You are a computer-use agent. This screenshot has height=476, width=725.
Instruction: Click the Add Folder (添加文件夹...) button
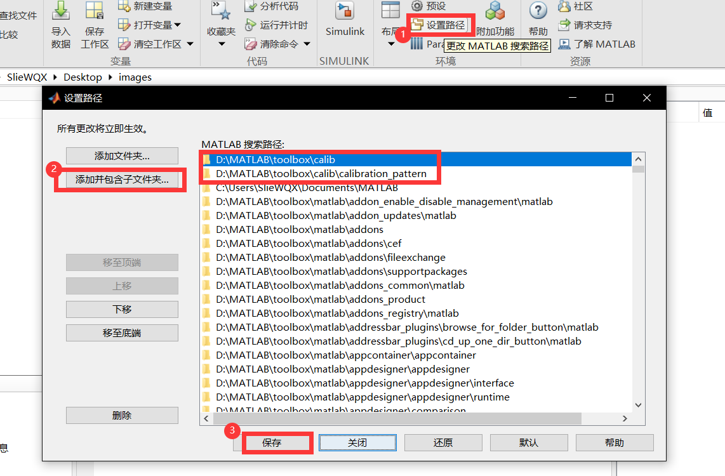[122, 155]
